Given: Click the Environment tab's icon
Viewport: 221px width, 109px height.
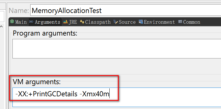Looking at the screenshot, I should point(141,22).
